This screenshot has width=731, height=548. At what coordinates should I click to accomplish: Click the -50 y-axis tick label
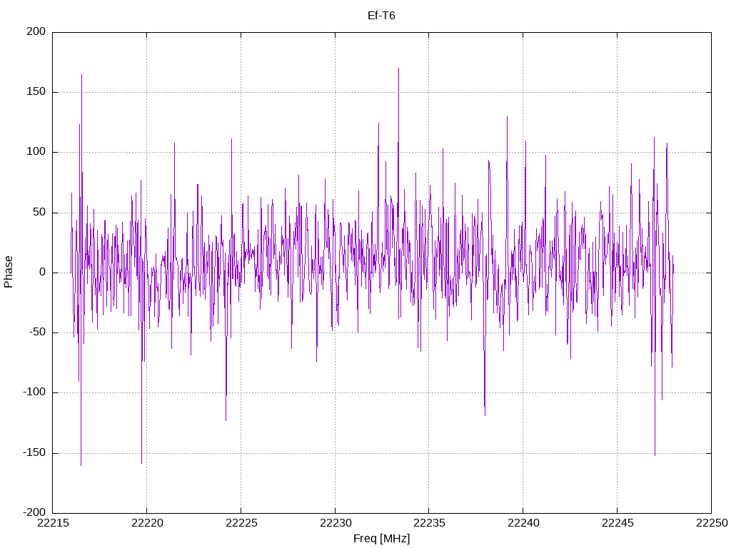pos(38,333)
